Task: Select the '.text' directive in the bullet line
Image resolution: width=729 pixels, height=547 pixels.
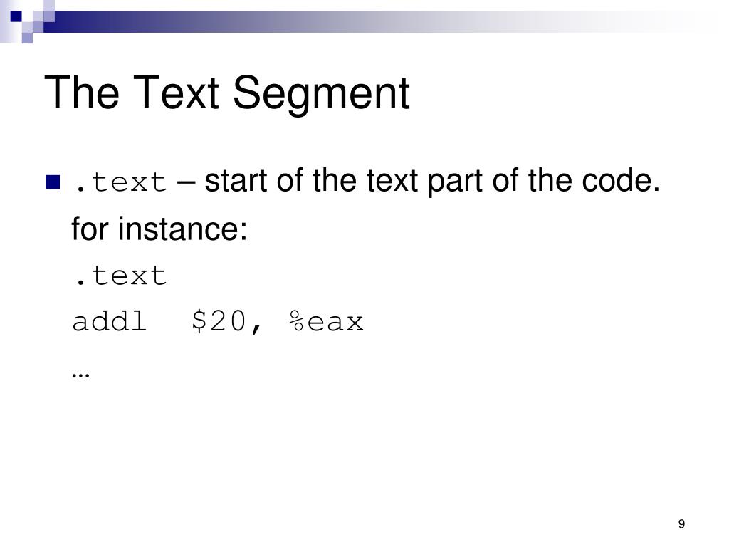Action: coord(120,182)
